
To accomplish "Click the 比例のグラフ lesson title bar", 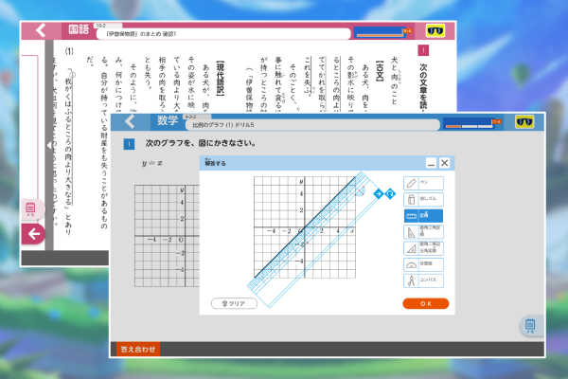I will (312, 125).
